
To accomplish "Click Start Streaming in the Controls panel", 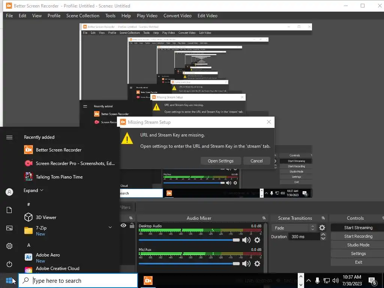I will pyautogui.click(x=358, y=228).
